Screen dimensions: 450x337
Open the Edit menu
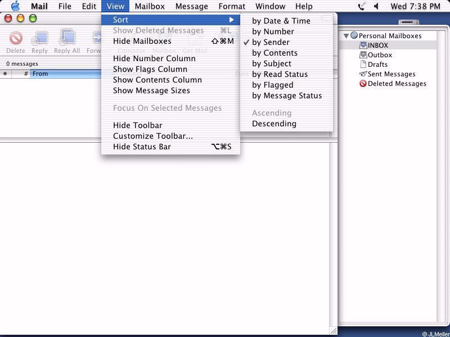tap(89, 6)
